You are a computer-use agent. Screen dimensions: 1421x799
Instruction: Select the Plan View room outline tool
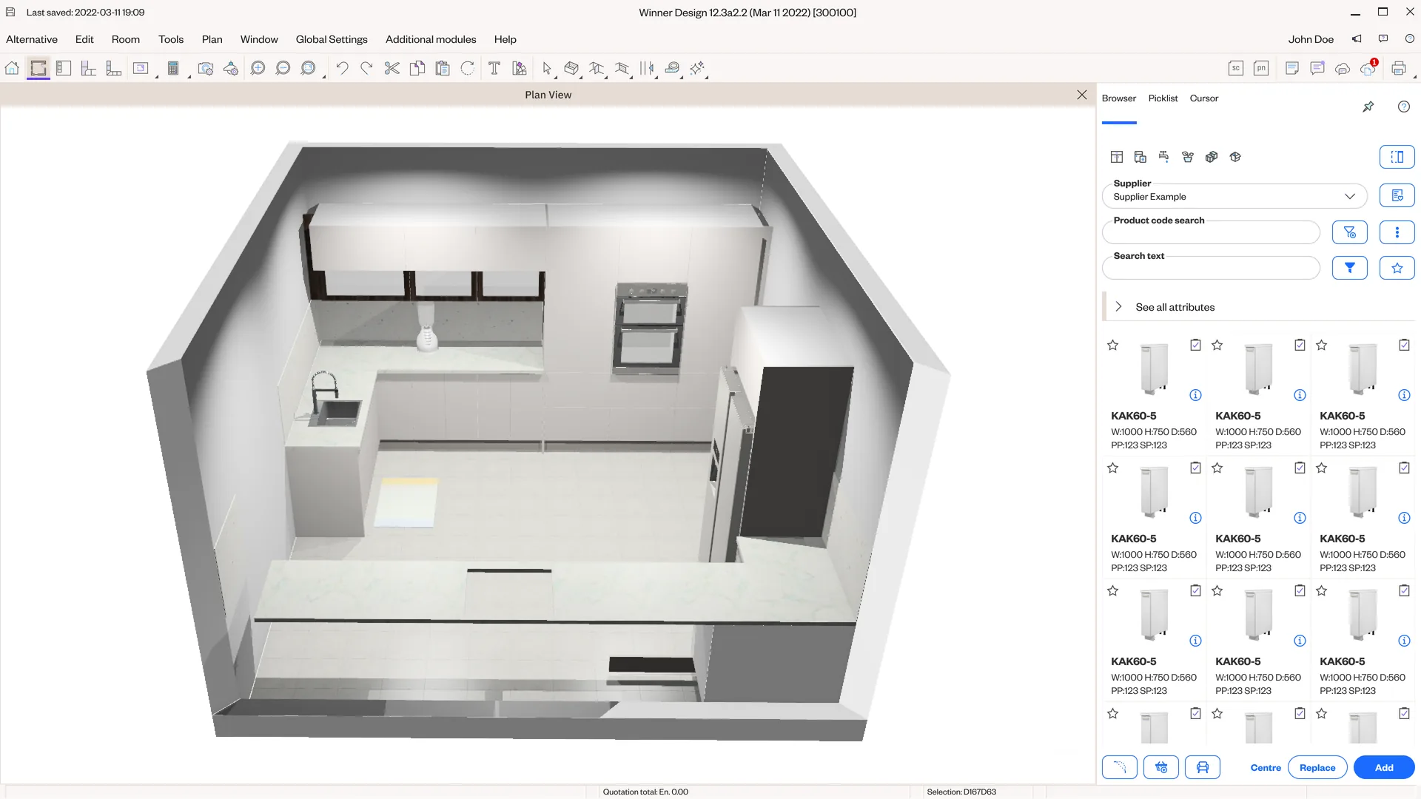38,68
